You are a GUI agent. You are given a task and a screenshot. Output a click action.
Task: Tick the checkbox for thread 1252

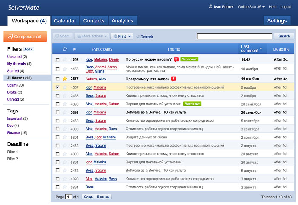(57, 60)
